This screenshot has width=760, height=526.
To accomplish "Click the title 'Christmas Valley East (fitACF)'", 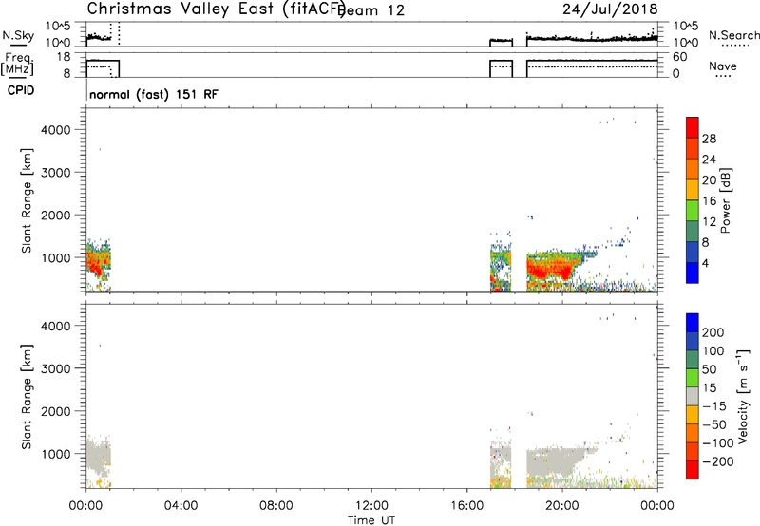I will coord(216,9).
